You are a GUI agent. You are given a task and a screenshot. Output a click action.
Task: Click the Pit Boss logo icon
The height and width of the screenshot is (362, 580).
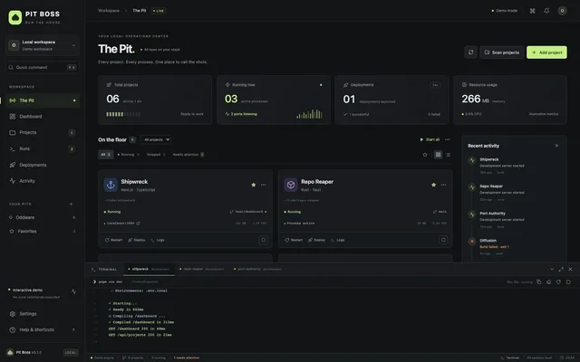click(x=15, y=17)
